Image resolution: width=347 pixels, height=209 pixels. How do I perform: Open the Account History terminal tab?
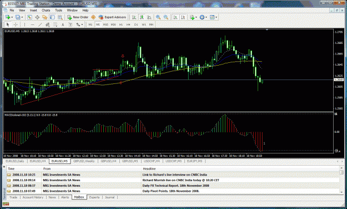33,197
